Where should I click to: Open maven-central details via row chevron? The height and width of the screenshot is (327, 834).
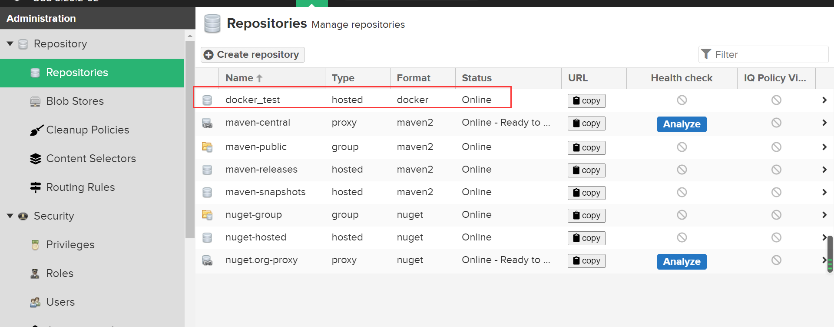click(x=824, y=123)
